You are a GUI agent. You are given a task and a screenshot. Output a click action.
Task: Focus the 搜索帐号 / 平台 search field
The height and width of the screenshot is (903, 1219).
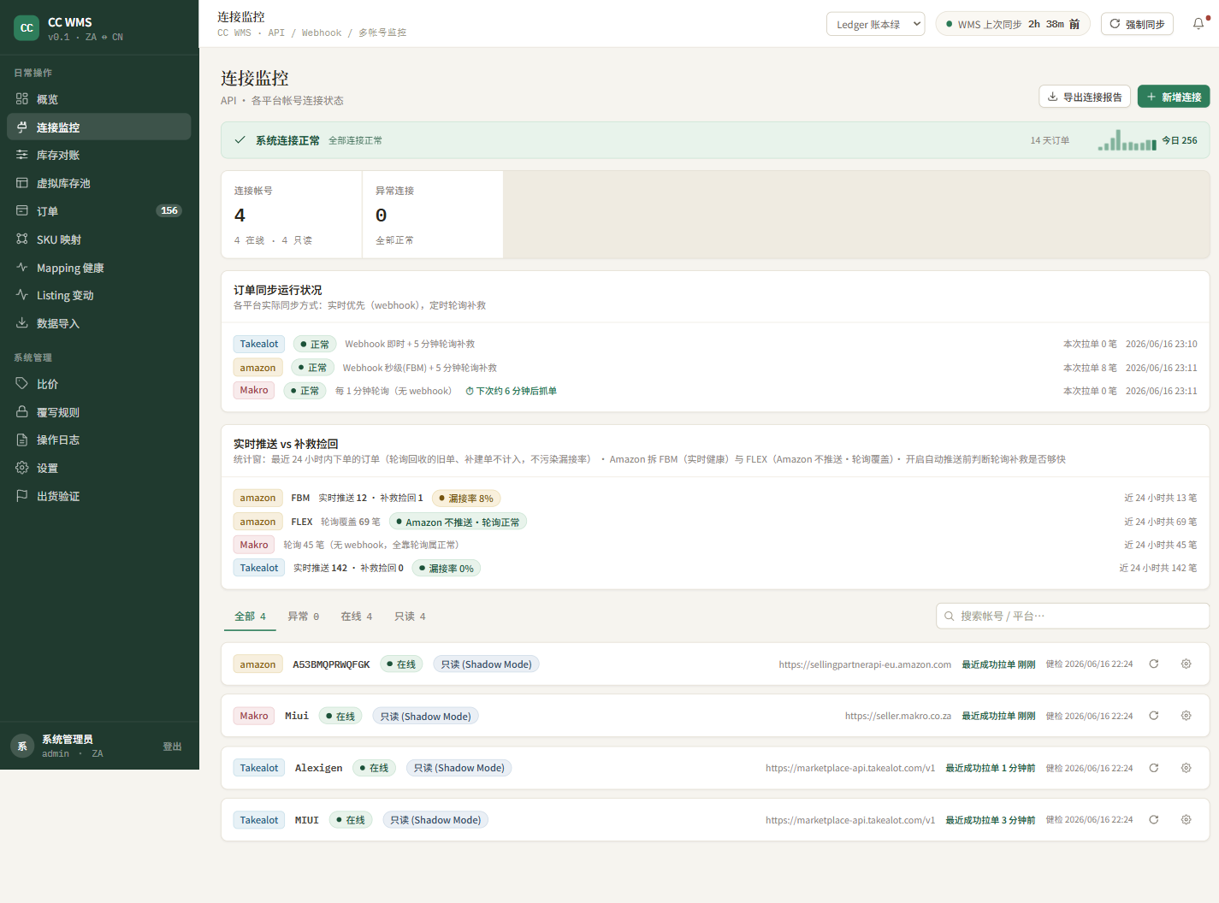[1073, 616]
